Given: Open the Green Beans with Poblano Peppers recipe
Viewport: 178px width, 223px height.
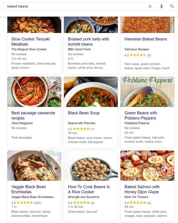Looking at the screenshot, I should (141, 115).
